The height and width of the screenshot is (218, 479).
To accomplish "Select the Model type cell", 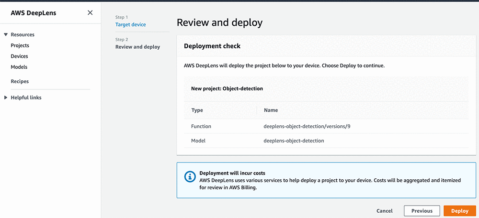I will 198,141.
